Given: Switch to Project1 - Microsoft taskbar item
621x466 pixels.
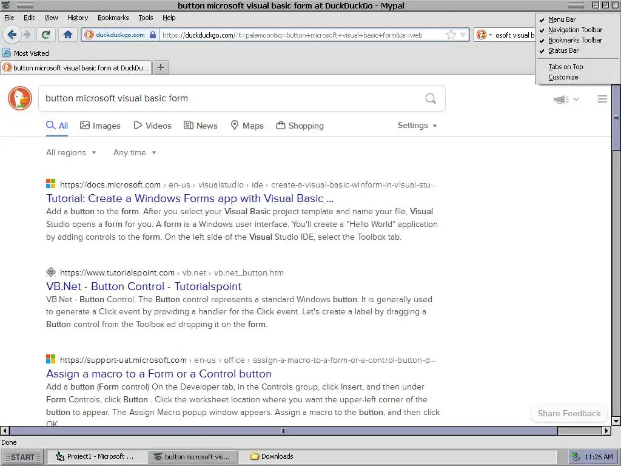Looking at the screenshot, I should 96,456.
